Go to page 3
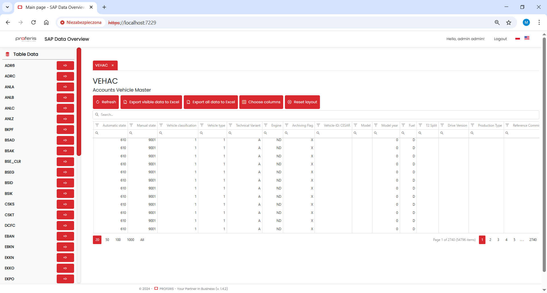Screen dimensions: 547x293 (498, 240)
